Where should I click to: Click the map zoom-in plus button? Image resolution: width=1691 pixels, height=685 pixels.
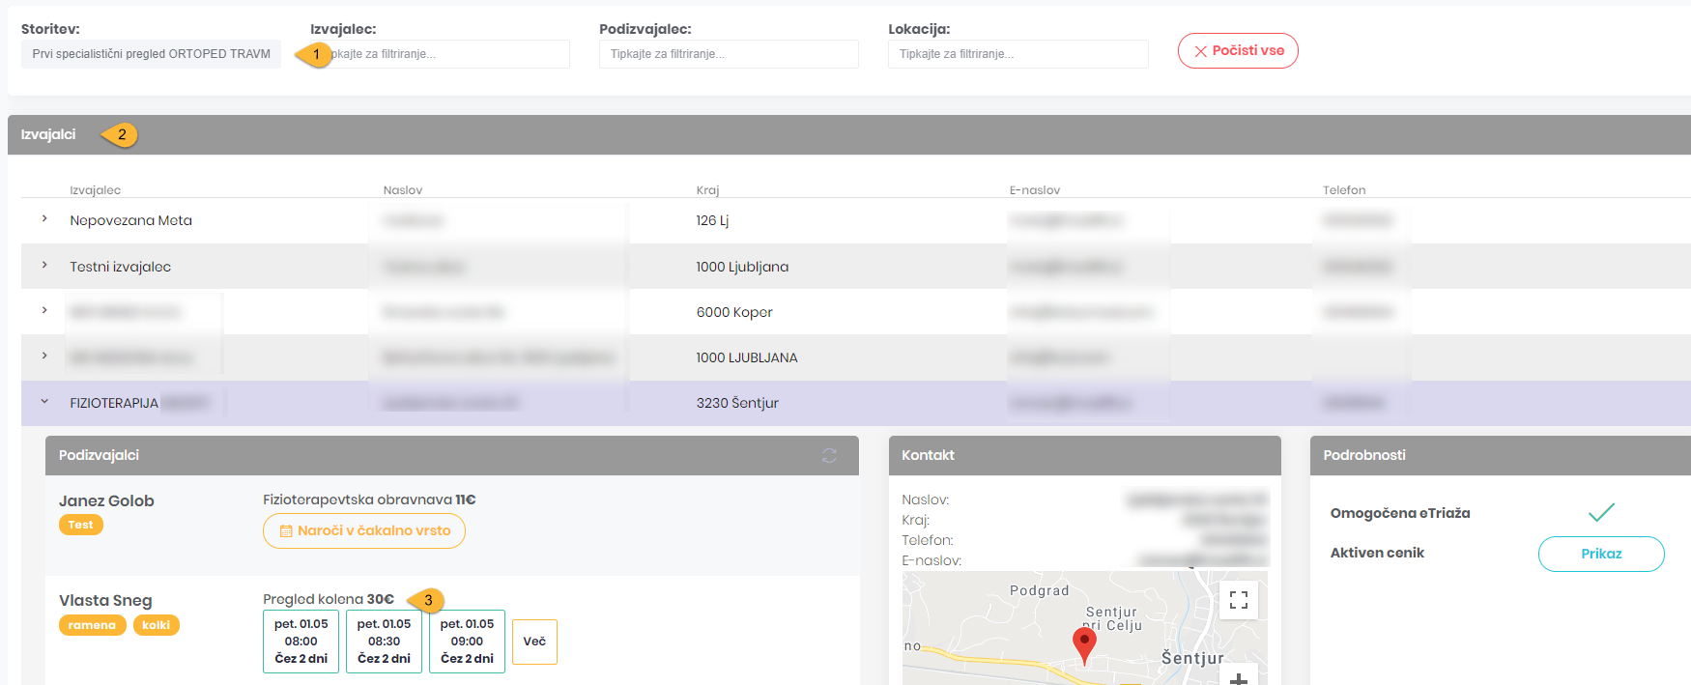[x=1238, y=678]
